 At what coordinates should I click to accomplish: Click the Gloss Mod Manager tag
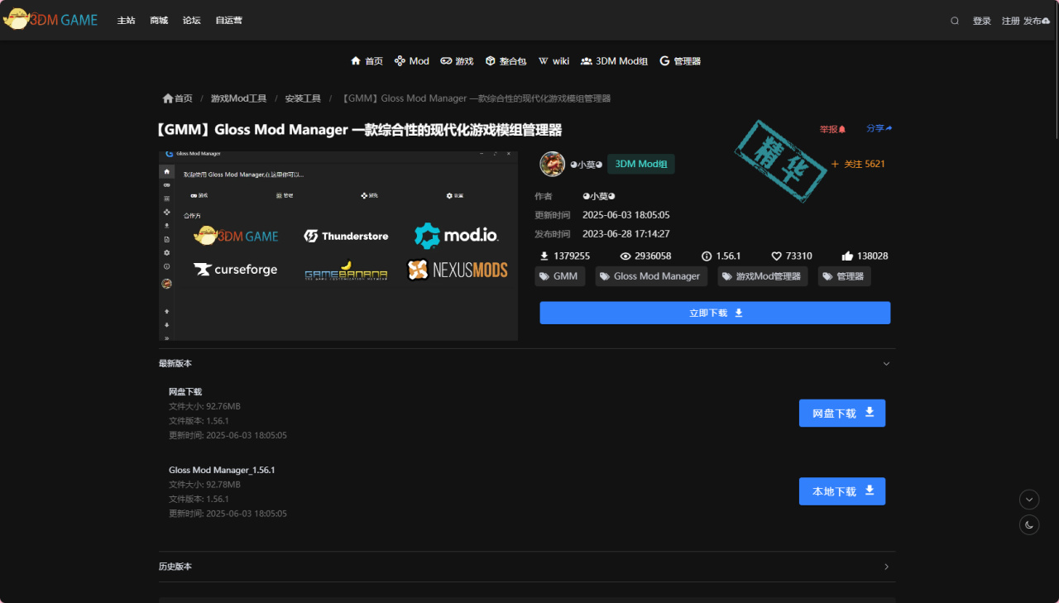pos(651,276)
